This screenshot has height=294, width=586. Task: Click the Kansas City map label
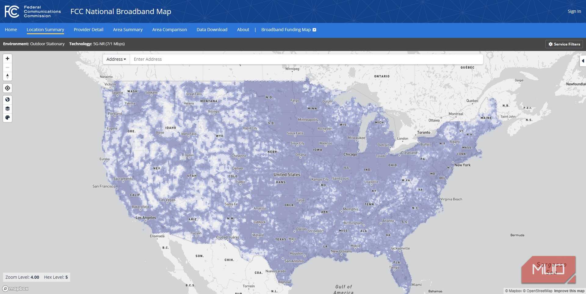pyautogui.click(x=320, y=180)
